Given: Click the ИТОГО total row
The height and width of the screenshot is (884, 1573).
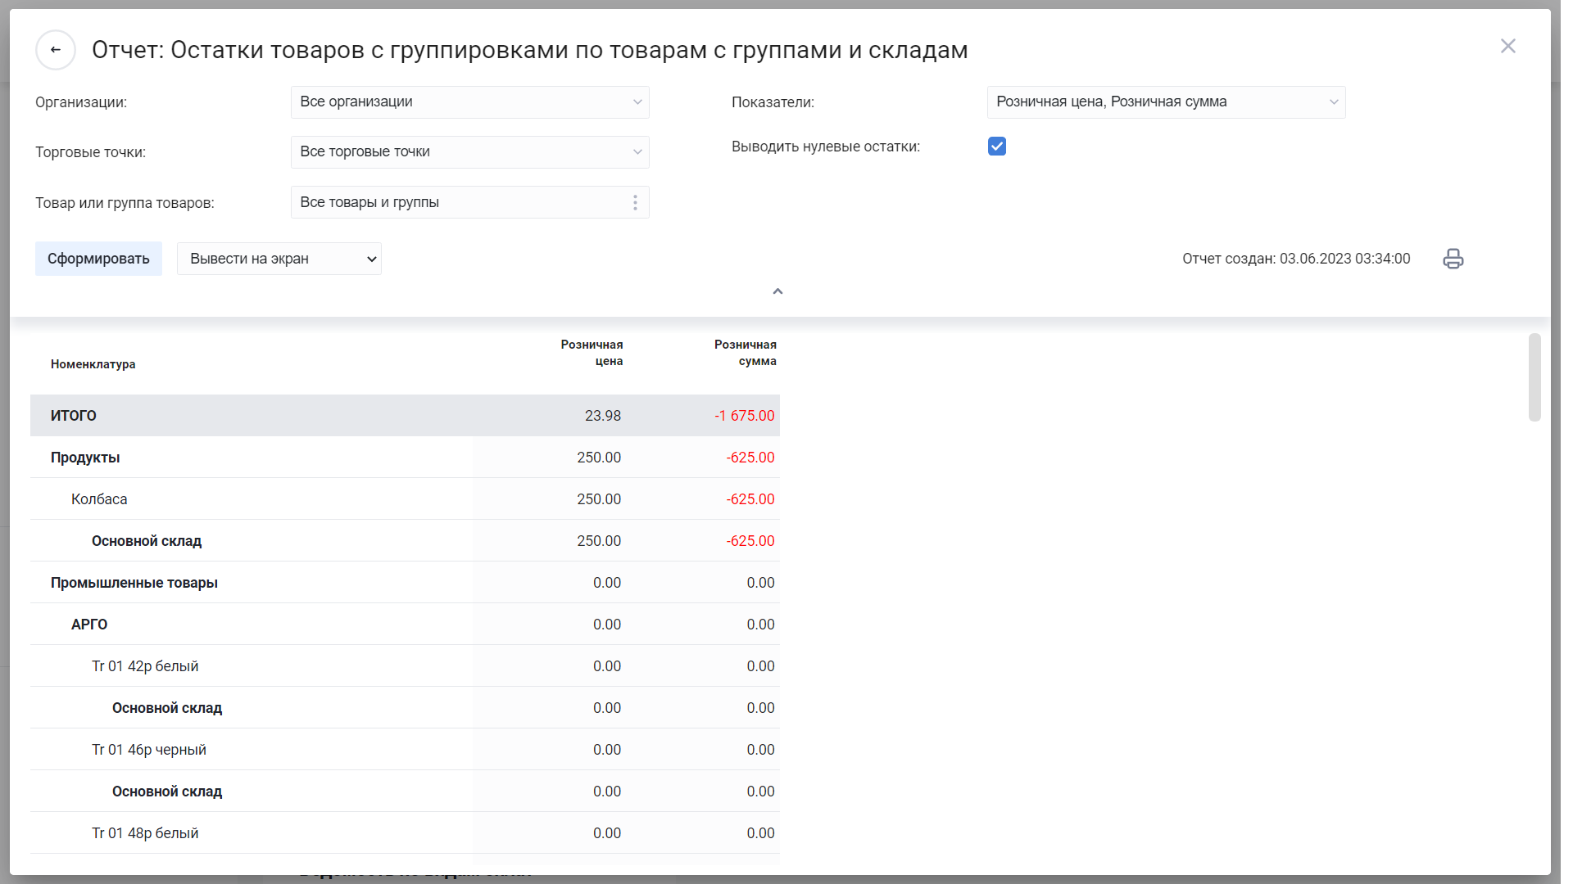Looking at the screenshot, I should [74, 416].
